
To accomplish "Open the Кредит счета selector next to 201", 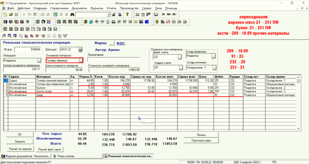I will click(181, 68).
